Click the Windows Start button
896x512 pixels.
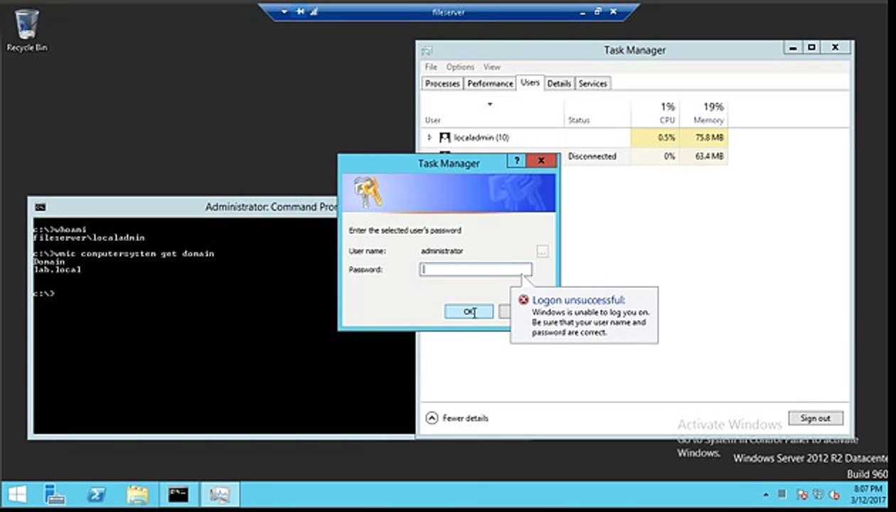point(16,494)
